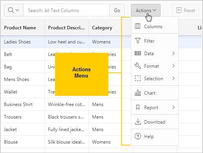The height and width of the screenshot is (153, 203).
Task: Open the search column selector magnifier dropdown
Action: pyautogui.click(x=14, y=10)
